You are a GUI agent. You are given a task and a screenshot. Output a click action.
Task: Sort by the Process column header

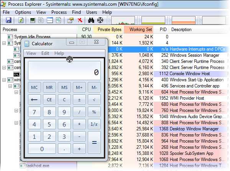pyautogui.click(x=39, y=30)
